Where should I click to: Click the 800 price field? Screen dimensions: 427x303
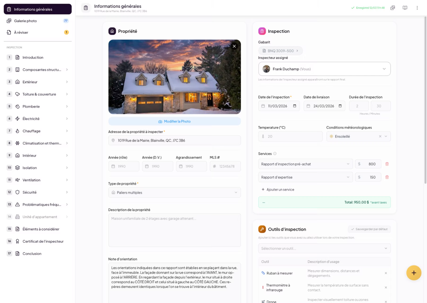pos(368,164)
